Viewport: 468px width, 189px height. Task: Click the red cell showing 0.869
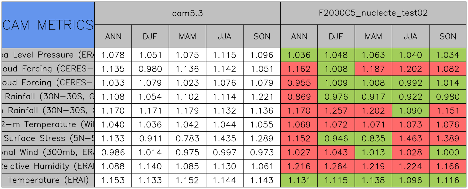pos(299,97)
